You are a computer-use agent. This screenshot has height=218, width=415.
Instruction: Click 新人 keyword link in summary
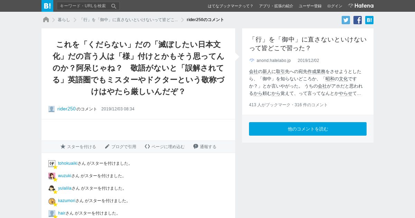267,72
